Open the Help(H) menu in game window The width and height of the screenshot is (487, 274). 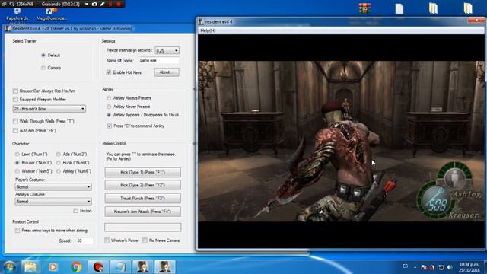208,30
